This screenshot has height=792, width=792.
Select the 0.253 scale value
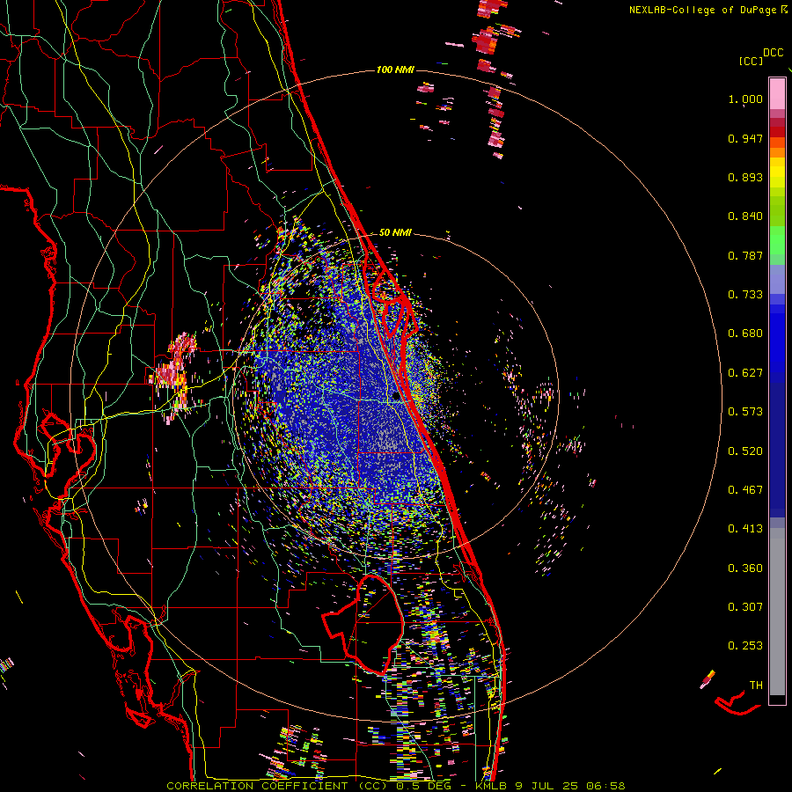pyautogui.click(x=745, y=646)
